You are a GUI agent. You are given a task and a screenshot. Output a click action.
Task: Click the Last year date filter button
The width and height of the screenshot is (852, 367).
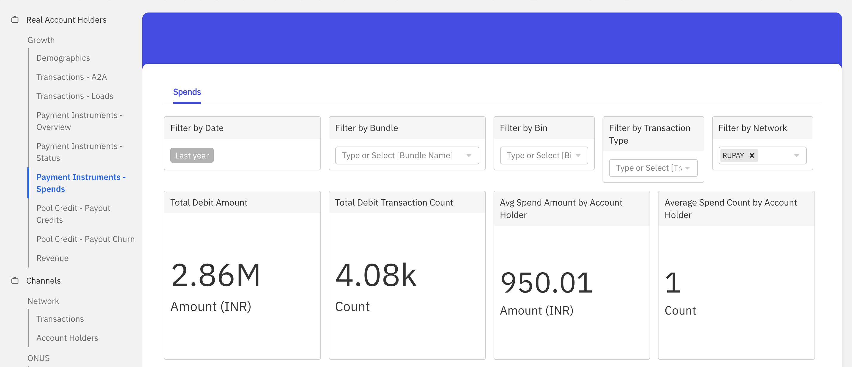pyautogui.click(x=192, y=155)
